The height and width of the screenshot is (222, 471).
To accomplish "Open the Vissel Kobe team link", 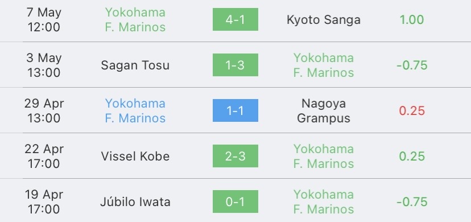I will click(135, 156).
